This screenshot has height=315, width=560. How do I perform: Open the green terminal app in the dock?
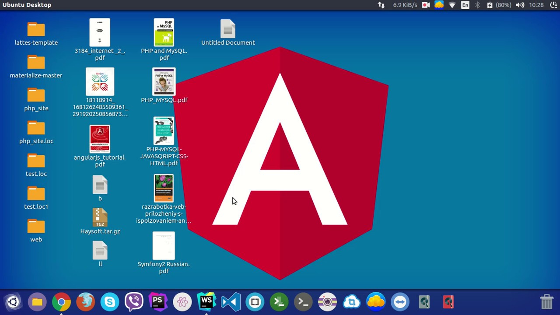click(279, 302)
